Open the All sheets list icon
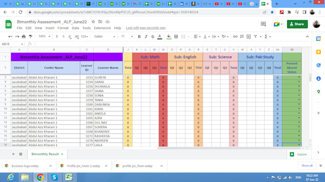325x182 pixels. [21, 154]
